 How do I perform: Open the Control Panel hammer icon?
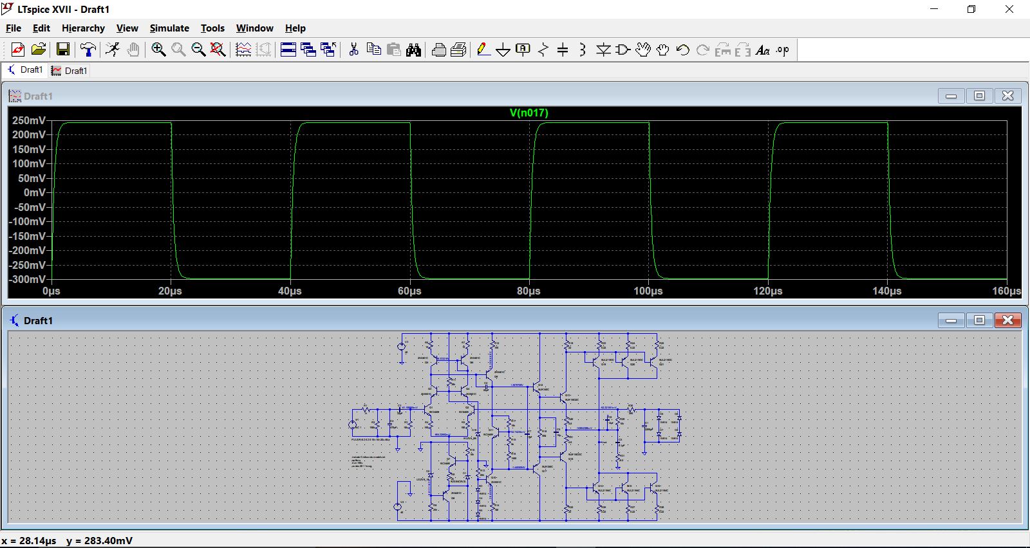pyautogui.click(x=88, y=50)
